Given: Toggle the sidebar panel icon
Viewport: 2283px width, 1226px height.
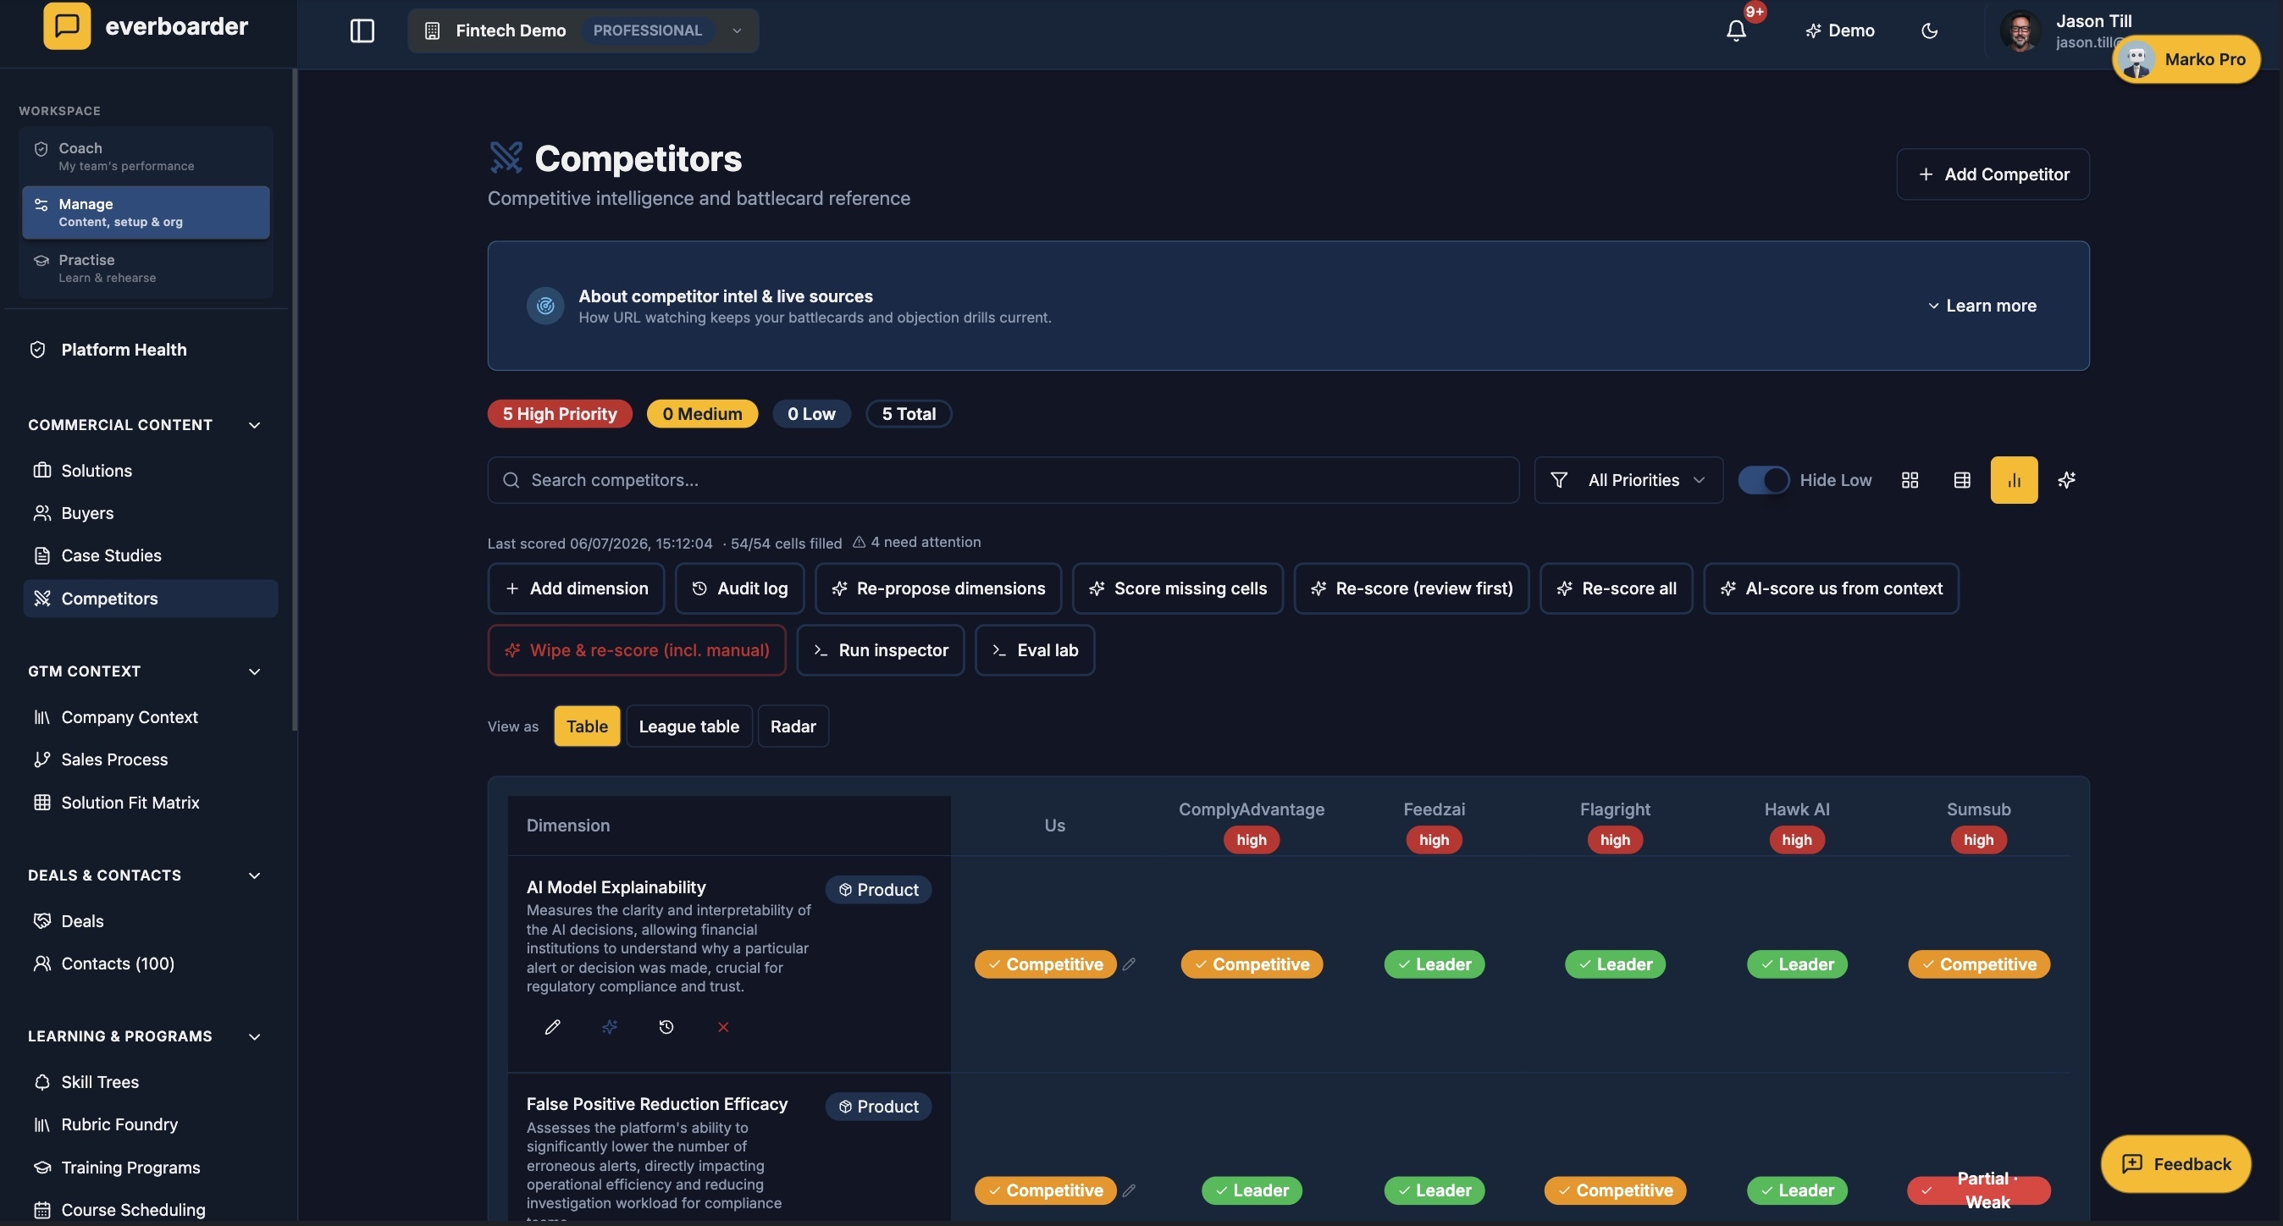Looking at the screenshot, I should 362,31.
